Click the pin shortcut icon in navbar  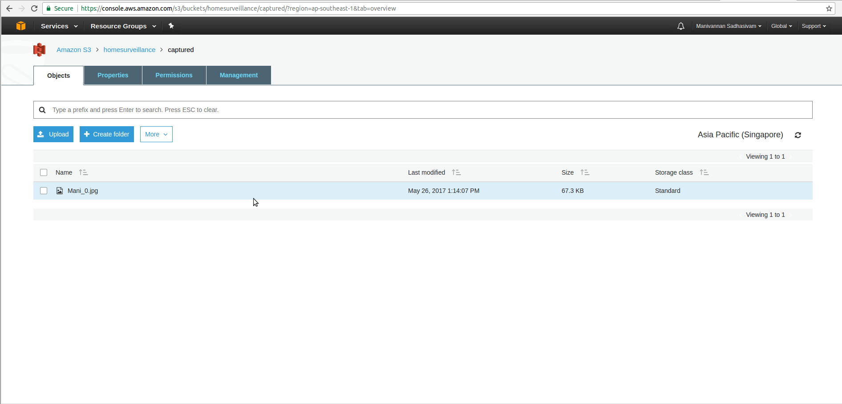point(171,26)
